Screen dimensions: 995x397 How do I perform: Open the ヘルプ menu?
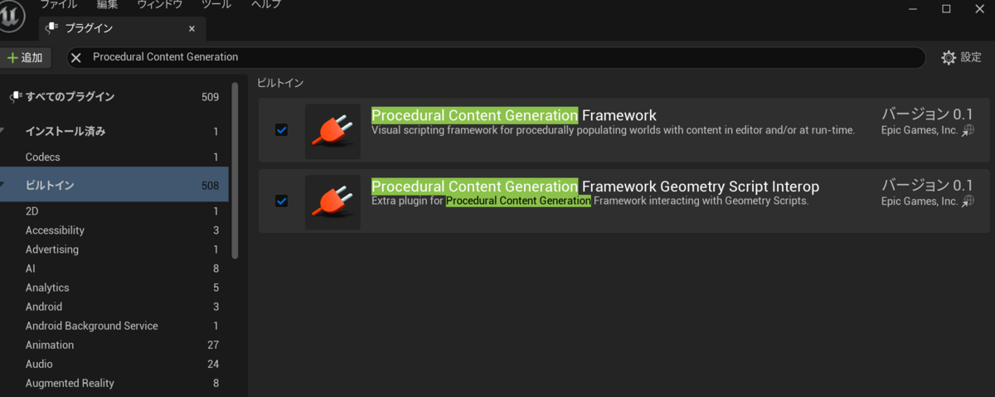tap(266, 4)
